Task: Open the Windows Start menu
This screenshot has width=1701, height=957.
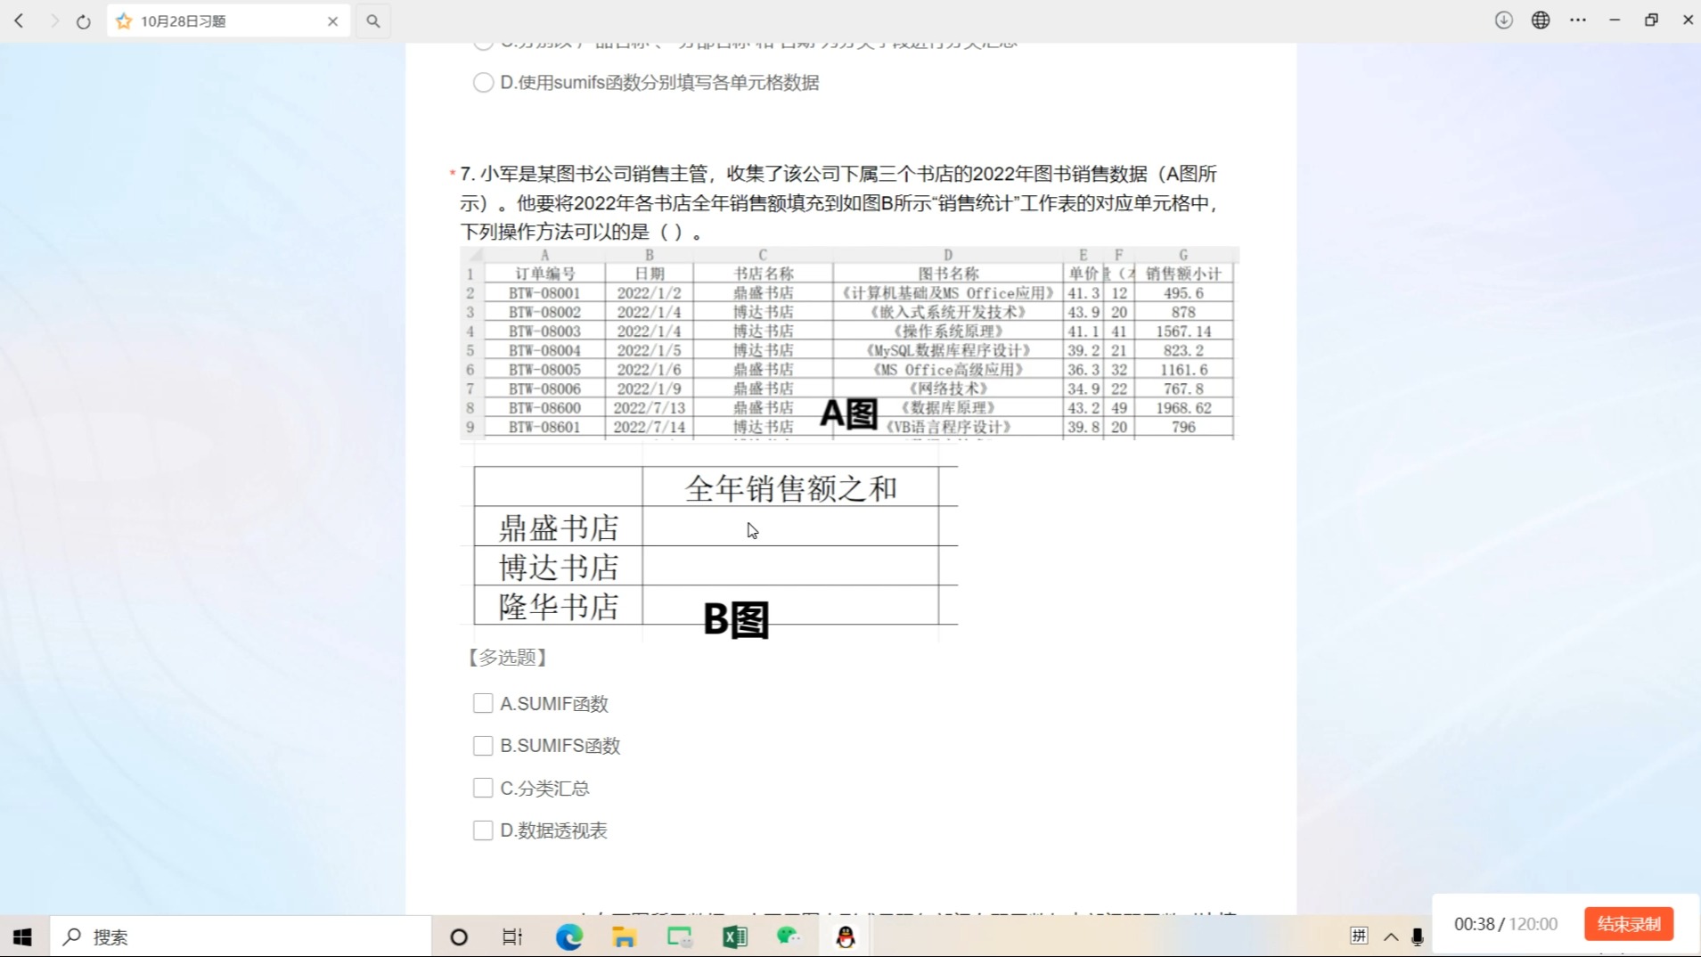Action: [x=22, y=937]
